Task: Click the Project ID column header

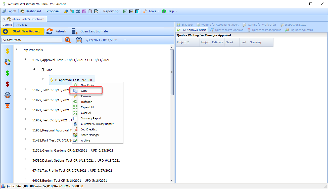Action: click(x=188, y=42)
